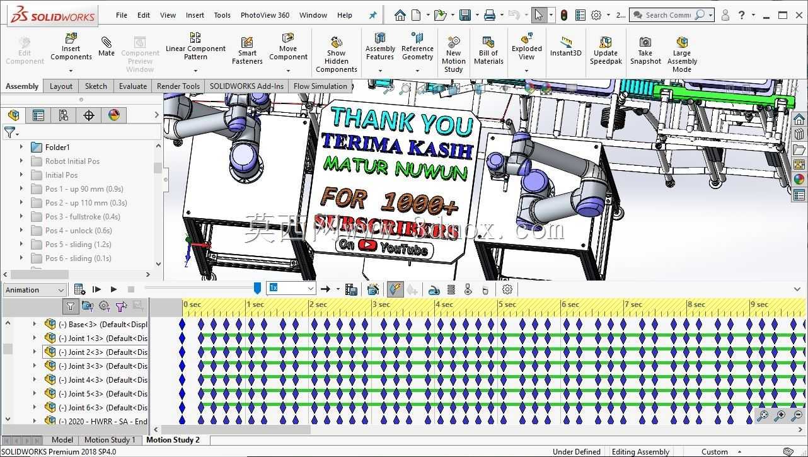Toggle the Filter Selected button
Viewport: 808px width, 457px height.
click(x=121, y=306)
